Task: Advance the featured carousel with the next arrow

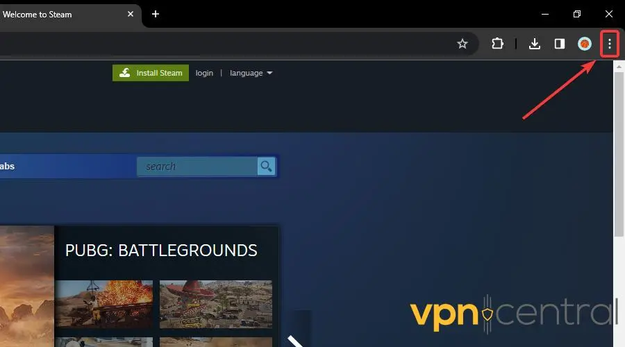Action: pyautogui.click(x=297, y=340)
